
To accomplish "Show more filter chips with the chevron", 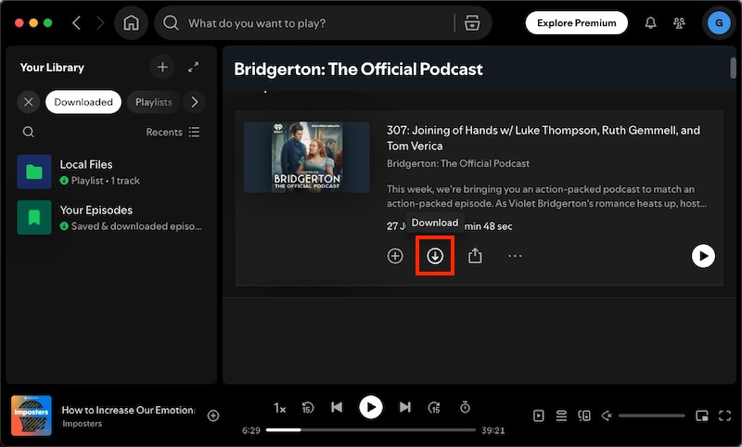I will point(195,102).
